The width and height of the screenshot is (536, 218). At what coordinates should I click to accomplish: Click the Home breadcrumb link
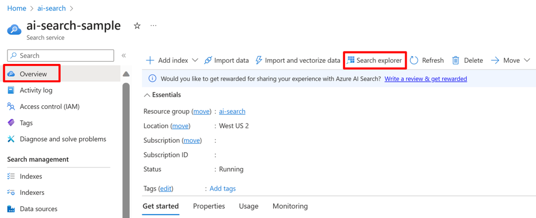(17, 9)
